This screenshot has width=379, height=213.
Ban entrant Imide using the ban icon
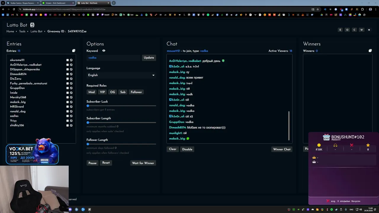tap(71, 93)
